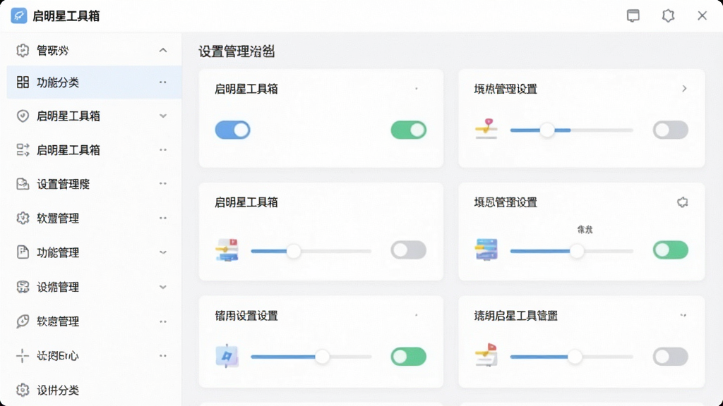Select 功能分类 in the sidebar
This screenshot has height=406, width=723.
[x=94, y=82]
